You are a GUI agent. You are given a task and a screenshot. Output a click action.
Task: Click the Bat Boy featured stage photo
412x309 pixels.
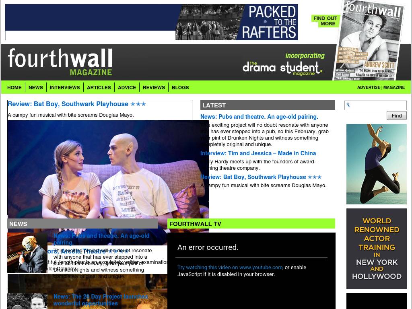108,169
